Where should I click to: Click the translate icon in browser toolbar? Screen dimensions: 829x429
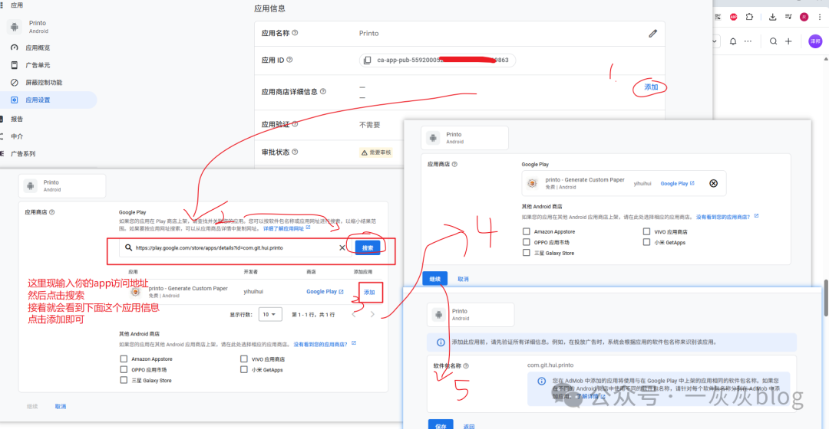[x=718, y=17]
